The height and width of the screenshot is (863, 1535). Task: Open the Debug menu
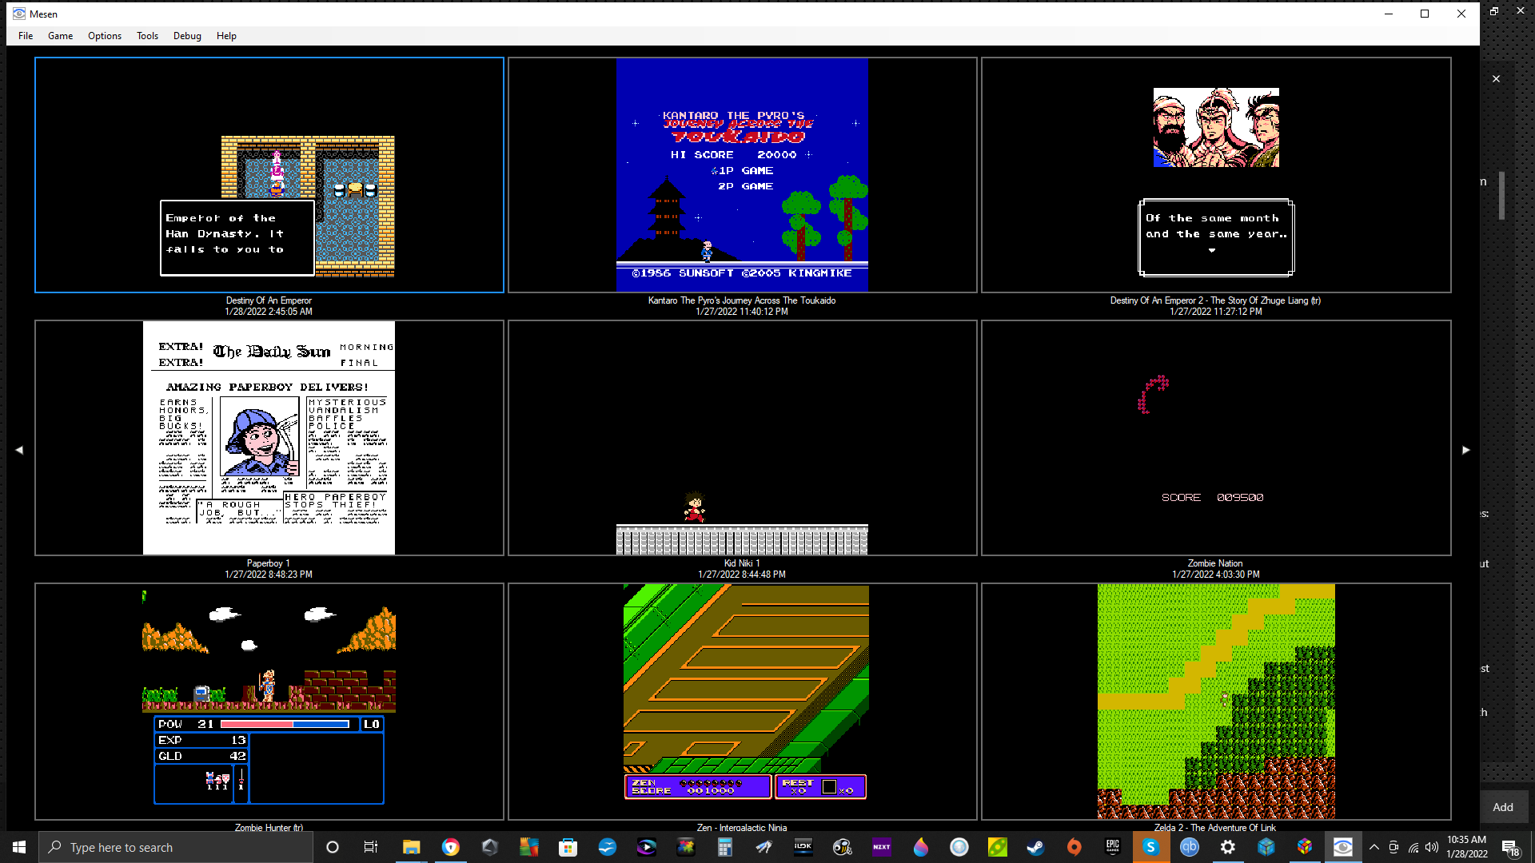tap(187, 36)
